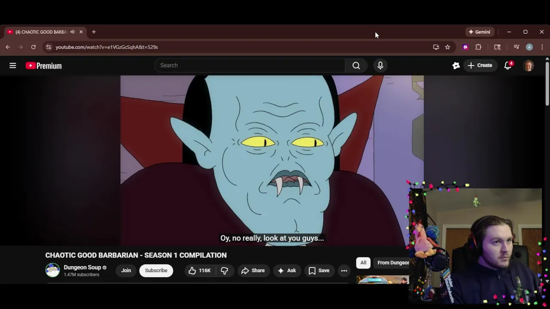Subscribe to Dungeon Soup
550x309 pixels.
pos(156,270)
